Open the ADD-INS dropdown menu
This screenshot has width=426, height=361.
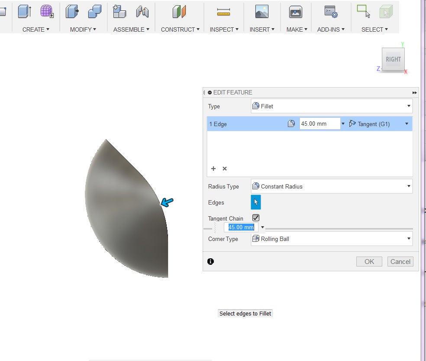(331, 29)
